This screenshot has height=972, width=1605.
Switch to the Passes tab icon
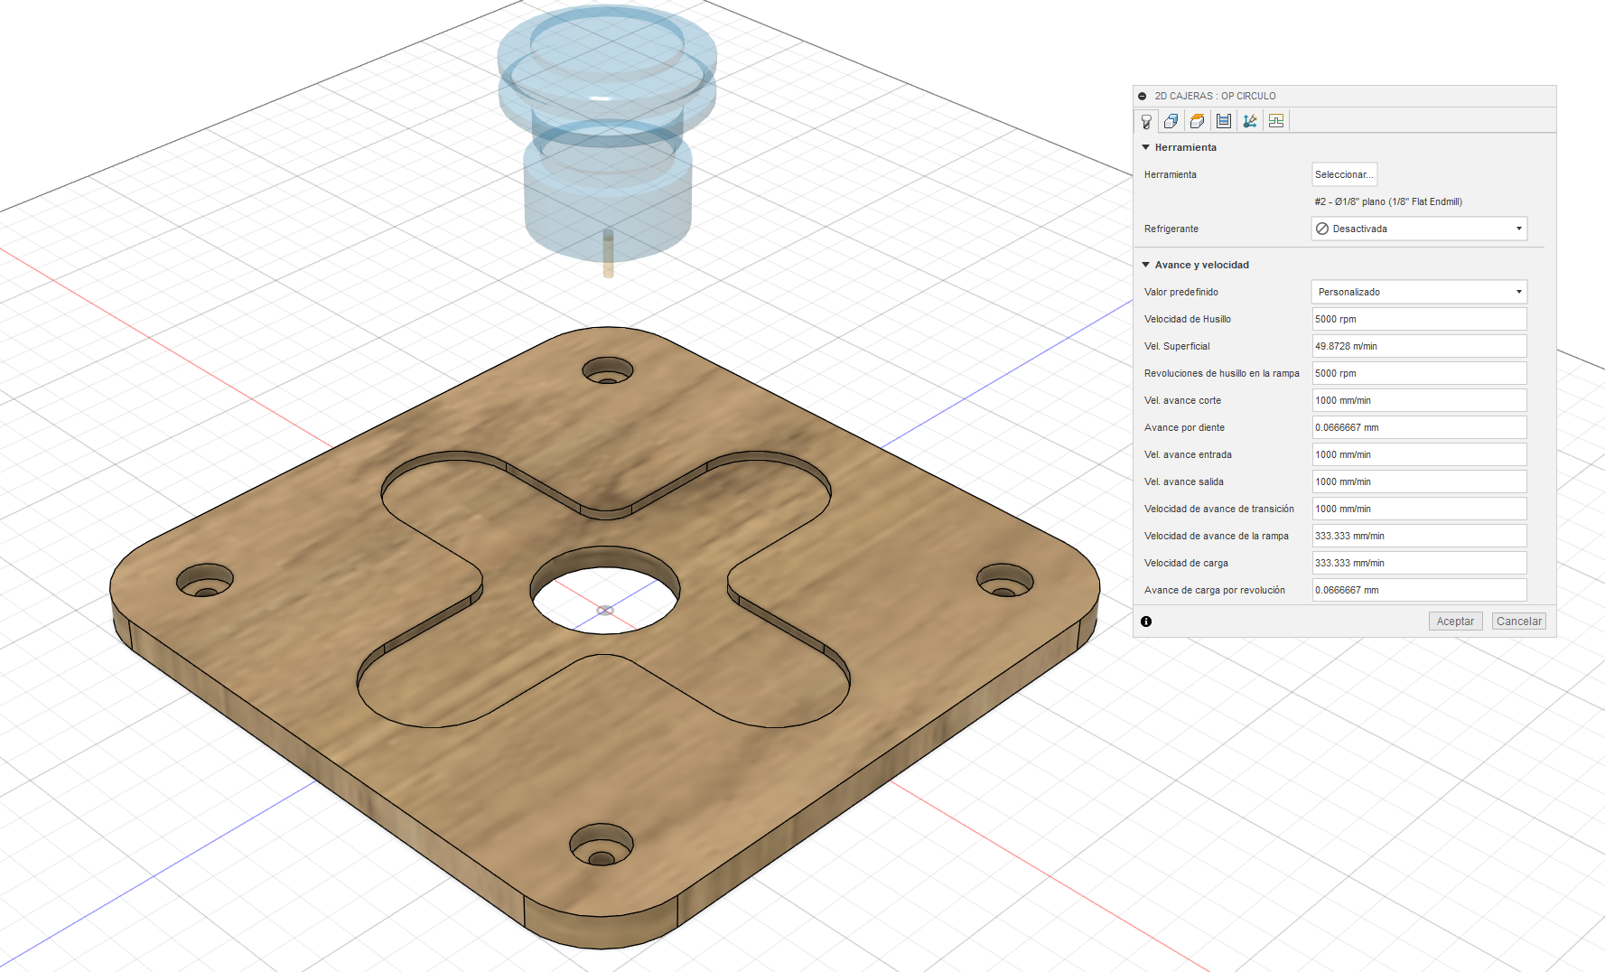(x=1224, y=121)
